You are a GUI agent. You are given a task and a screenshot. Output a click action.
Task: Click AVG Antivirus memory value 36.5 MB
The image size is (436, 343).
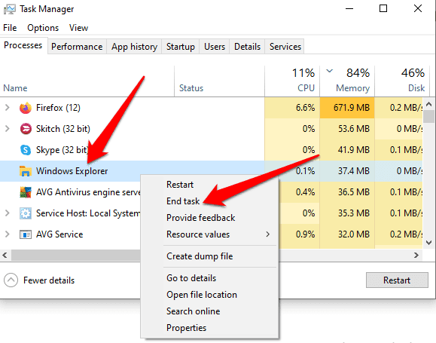pos(354,192)
